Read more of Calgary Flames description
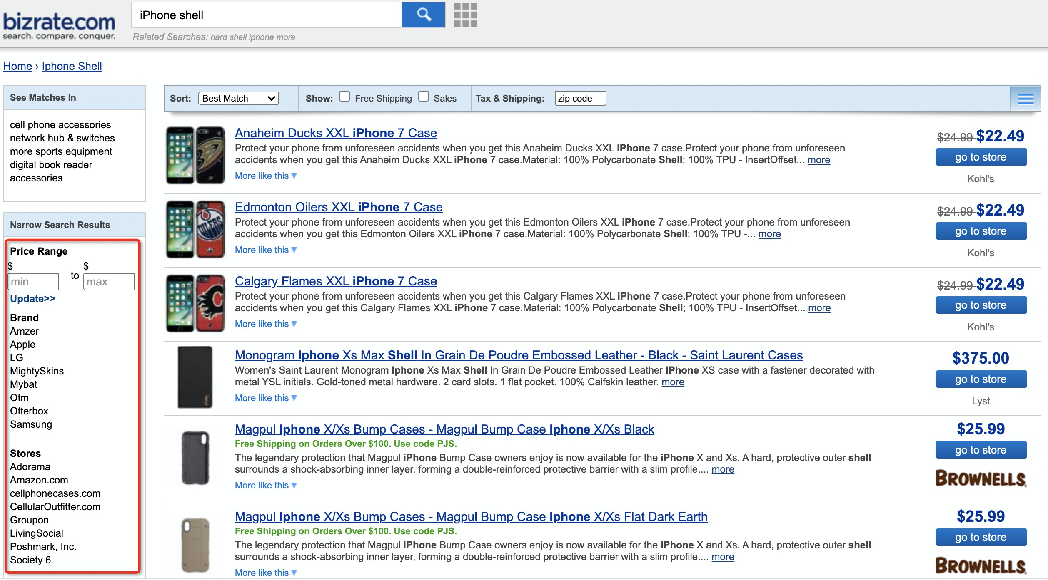The height and width of the screenshot is (580, 1048). coord(819,308)
